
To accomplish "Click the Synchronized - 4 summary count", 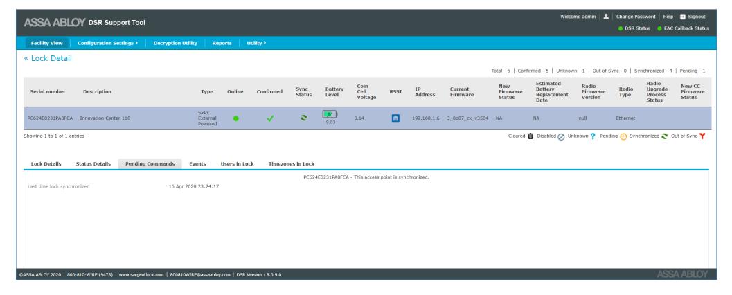I will (x=653, y=71).
